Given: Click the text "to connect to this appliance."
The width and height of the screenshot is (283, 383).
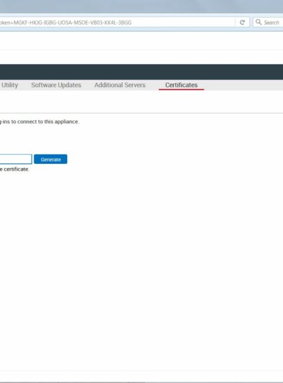Looking at the screenshot, I should coord(45,121).
